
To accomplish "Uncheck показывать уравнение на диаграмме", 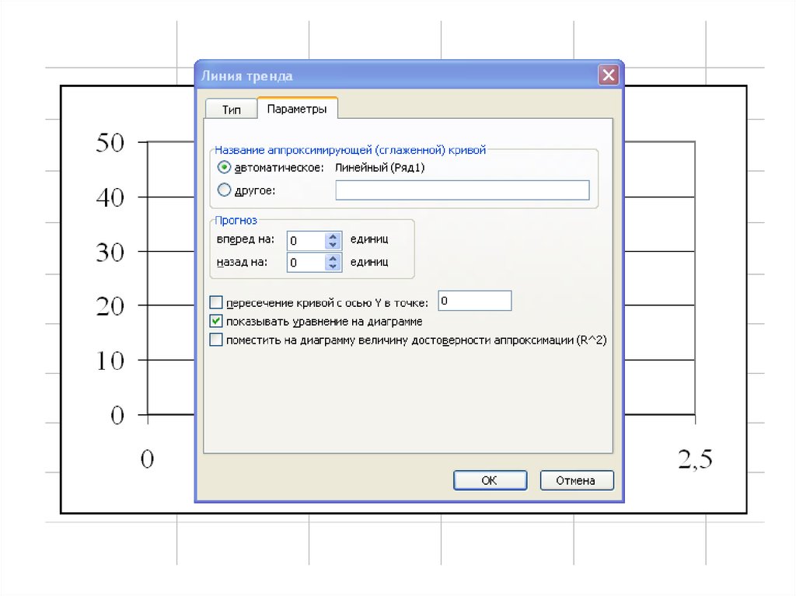I will click(216, 321).
